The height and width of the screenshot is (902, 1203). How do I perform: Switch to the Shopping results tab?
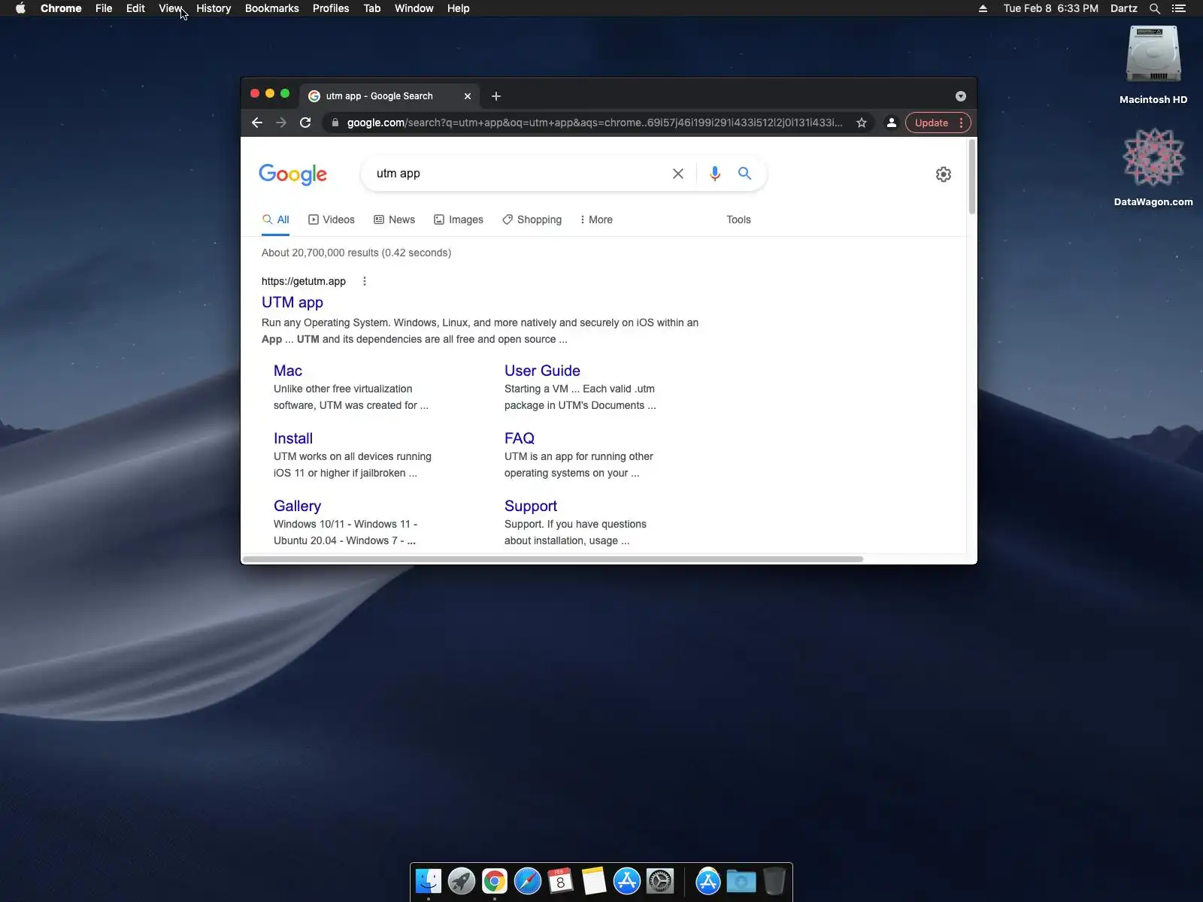(532, 219)
